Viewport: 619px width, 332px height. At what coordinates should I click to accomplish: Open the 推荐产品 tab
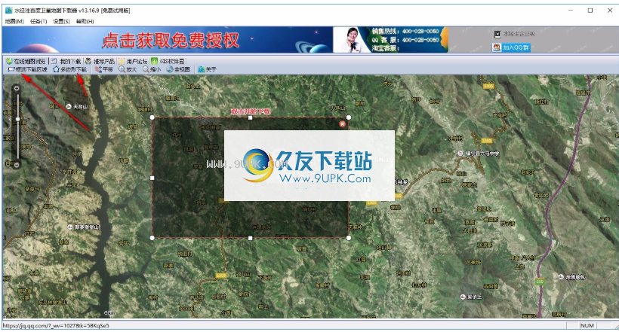pos(100,61)
